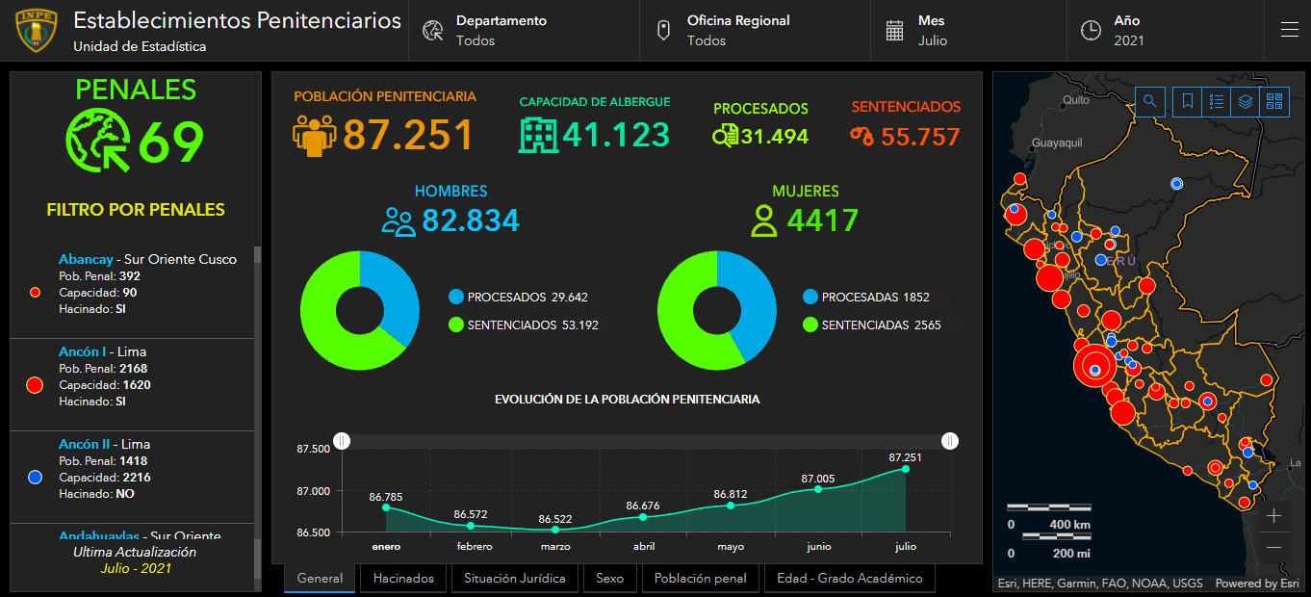Image resolution: width=1311 pixels, height=597 pixels.
Task: Open the map search tool
Action: [x=1150, y=101]
